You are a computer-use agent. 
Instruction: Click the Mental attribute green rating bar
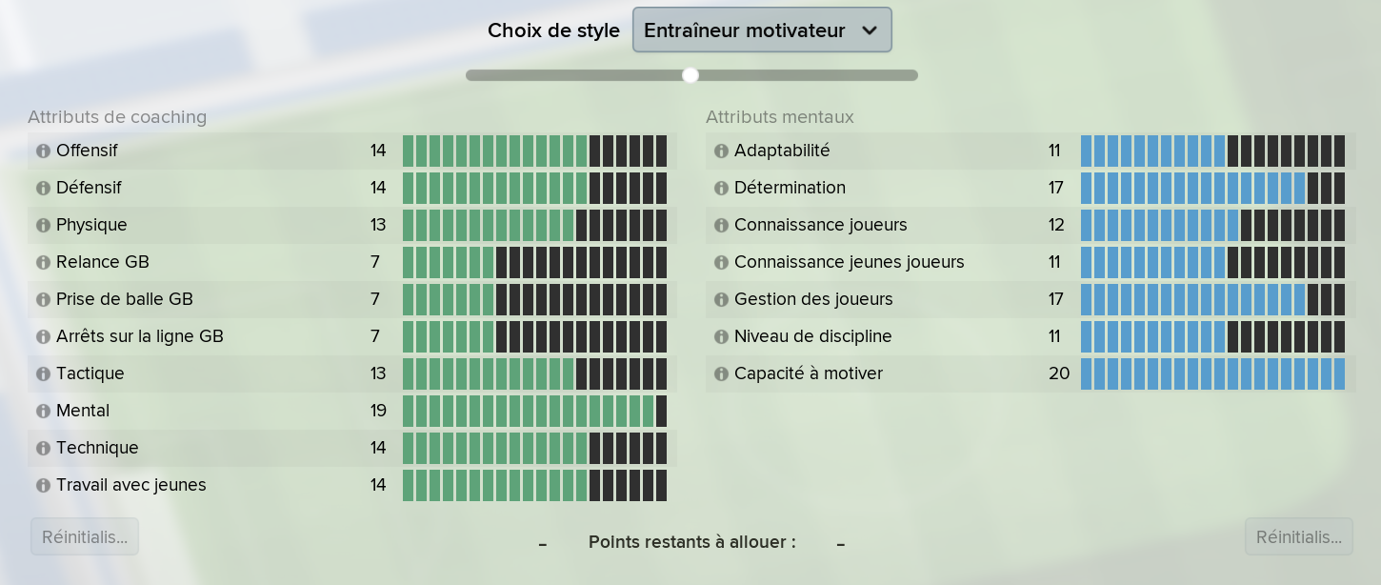pyautogui.click(x=534, y=411)
